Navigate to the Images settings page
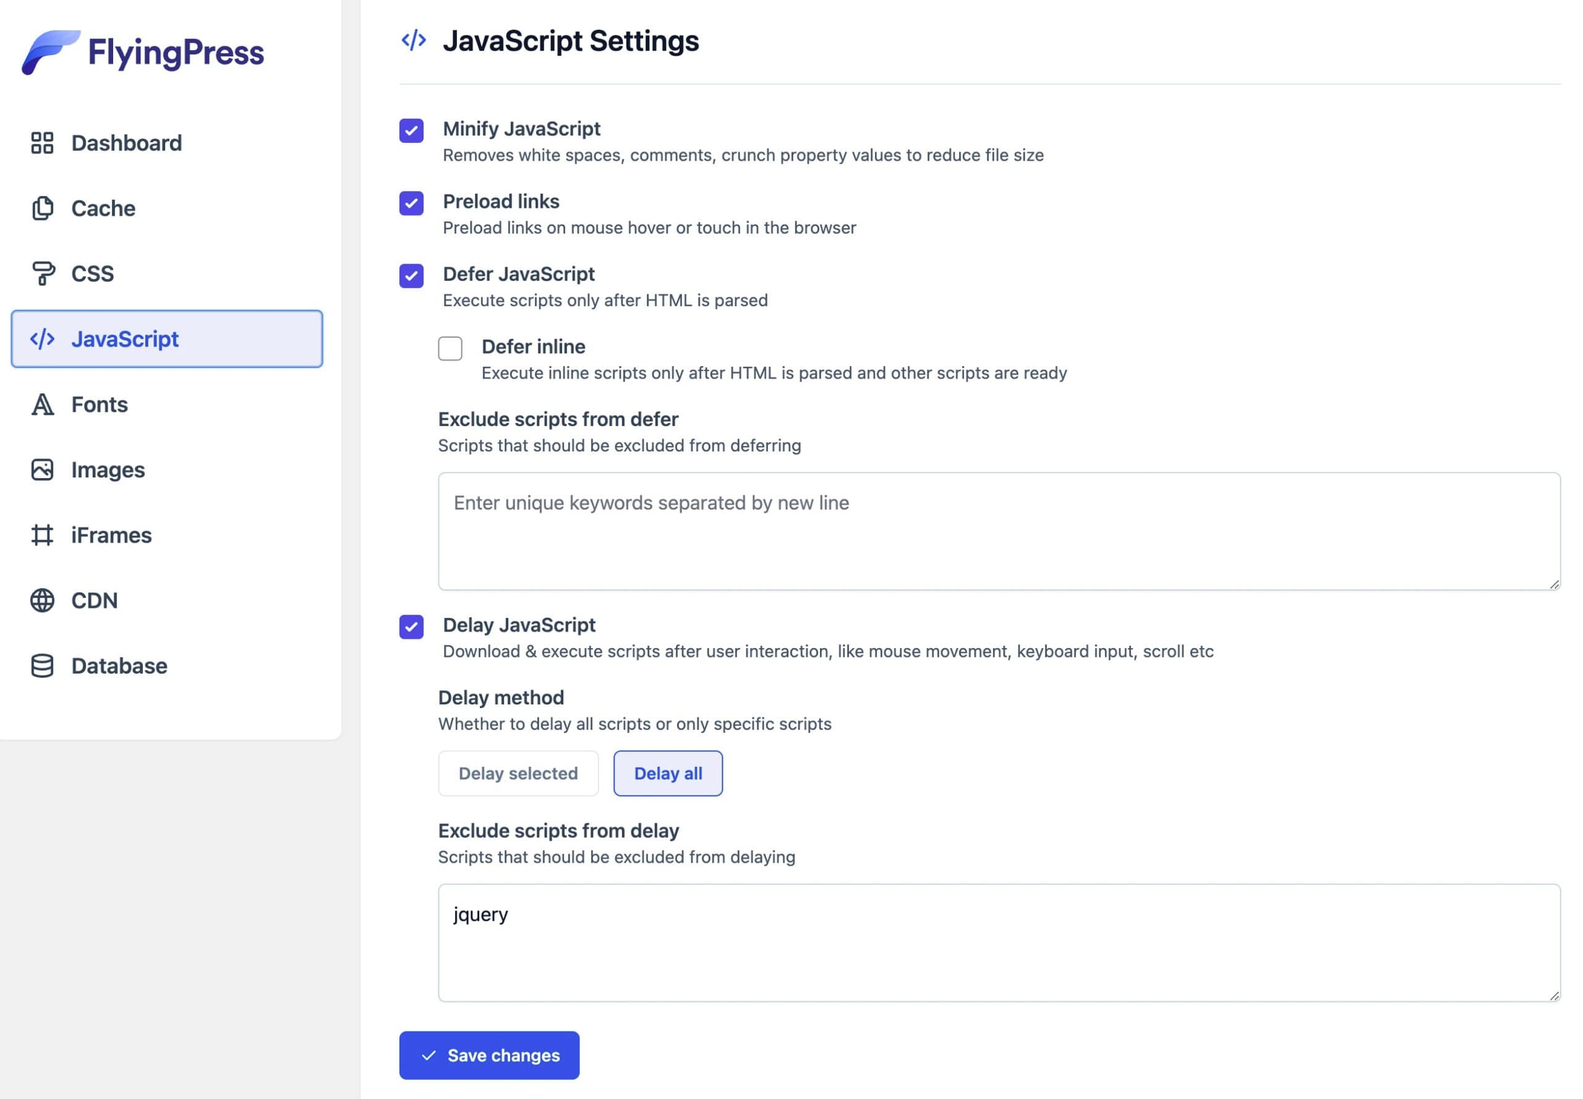Screen dimensions: 1583x1099 point(108,469)
